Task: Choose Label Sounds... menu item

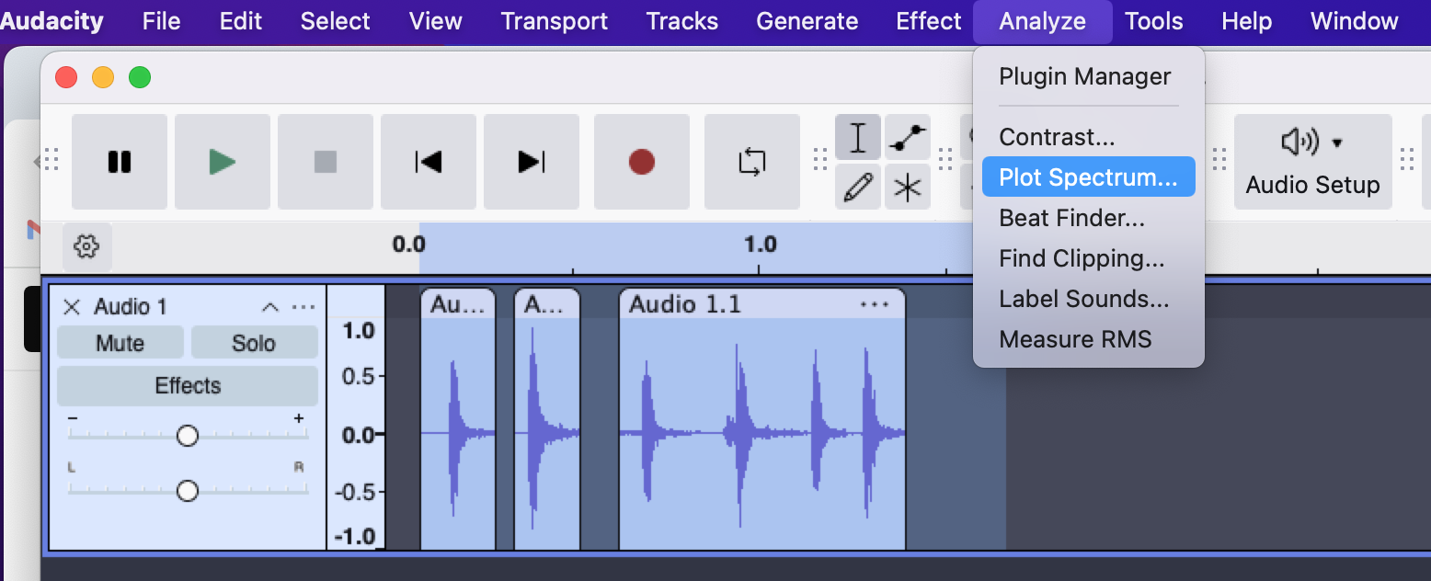Action: 1089,299
